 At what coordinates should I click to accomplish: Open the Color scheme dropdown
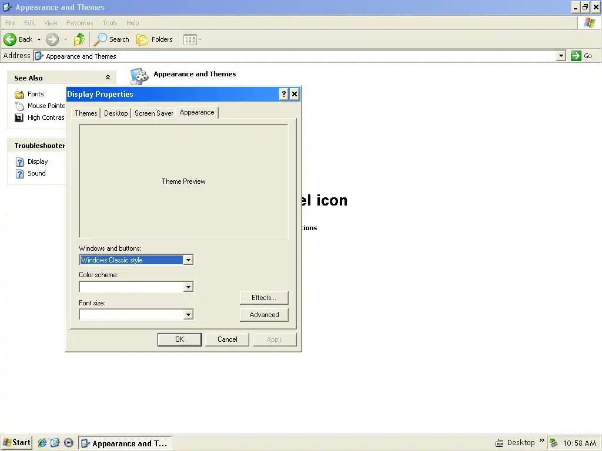click(x=136, y=287)
